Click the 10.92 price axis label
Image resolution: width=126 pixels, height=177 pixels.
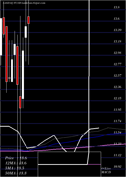click(117, 166)
